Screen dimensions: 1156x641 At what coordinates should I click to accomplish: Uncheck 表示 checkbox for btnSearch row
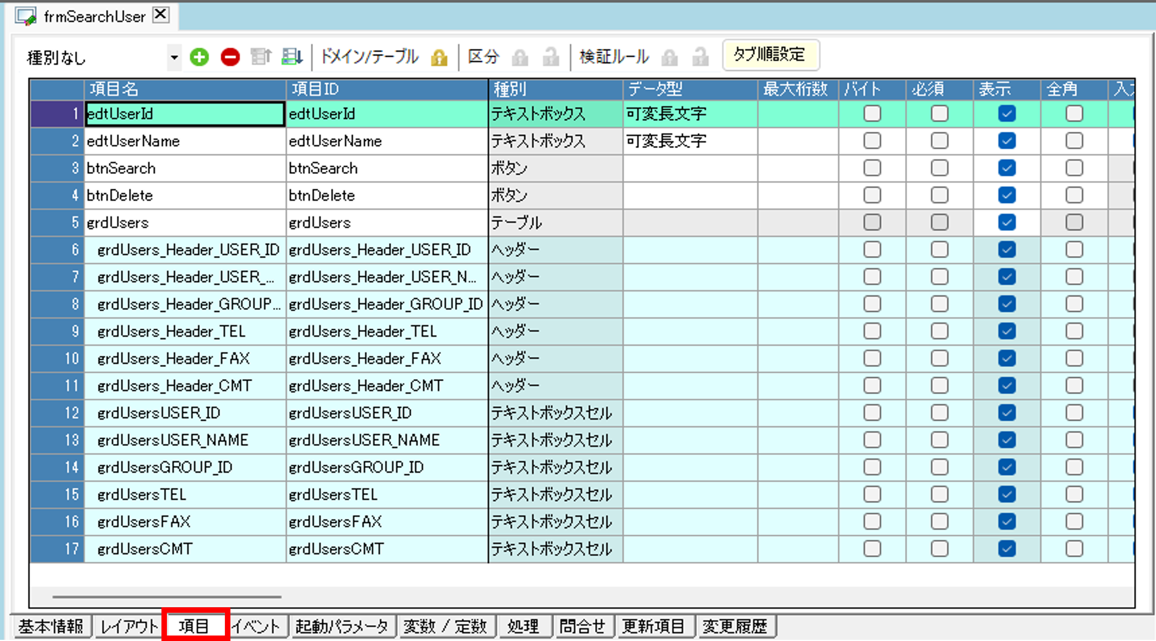click(1007, 168)
